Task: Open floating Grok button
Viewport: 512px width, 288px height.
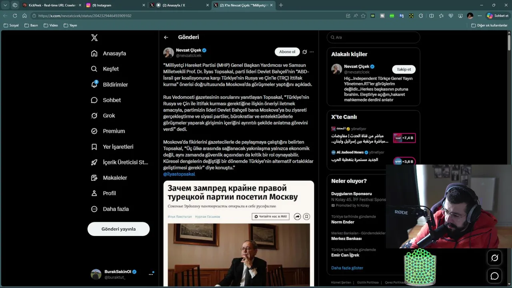Action: [x=495, y=258]
